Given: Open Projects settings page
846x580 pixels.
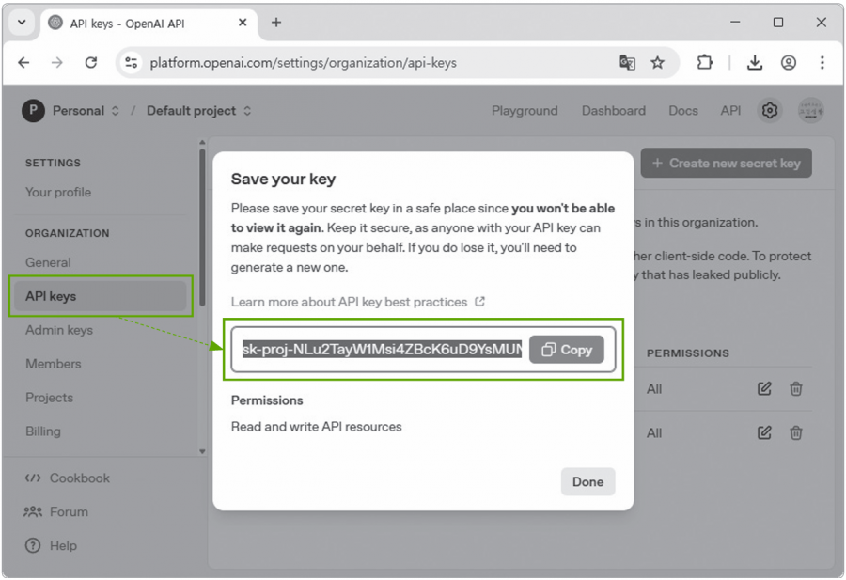Looking at the screenshot, I should pyautogui.click(x=49, y=398).
